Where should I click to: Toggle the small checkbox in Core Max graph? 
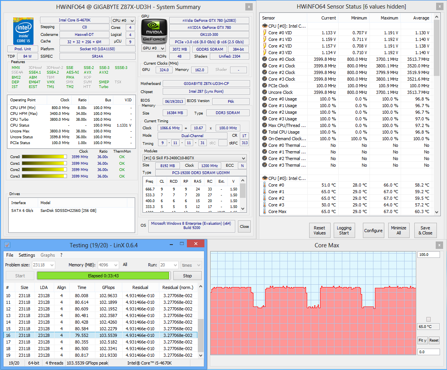[428, 319]
